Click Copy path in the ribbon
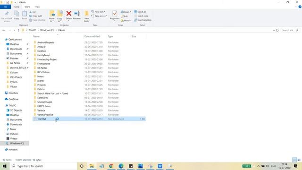 click(x=36, y=16)
